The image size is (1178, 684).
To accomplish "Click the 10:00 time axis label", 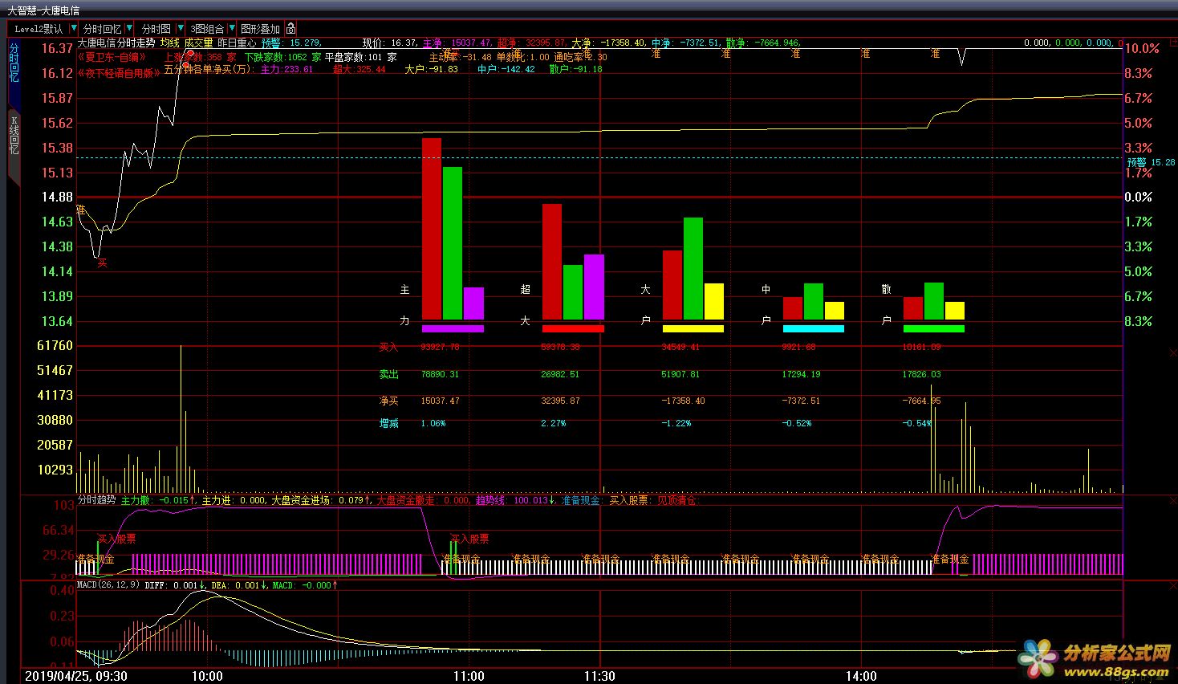I will point(206,677).
